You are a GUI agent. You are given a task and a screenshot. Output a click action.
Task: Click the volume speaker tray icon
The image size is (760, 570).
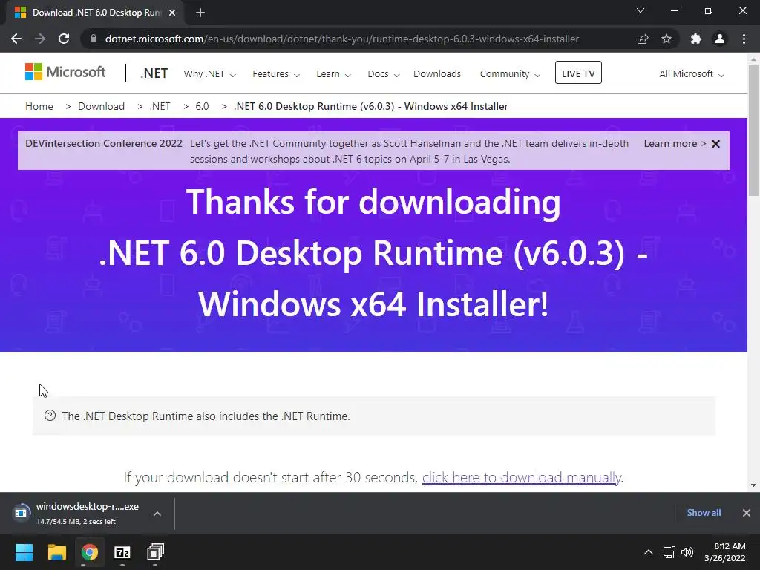coord(687,552)
